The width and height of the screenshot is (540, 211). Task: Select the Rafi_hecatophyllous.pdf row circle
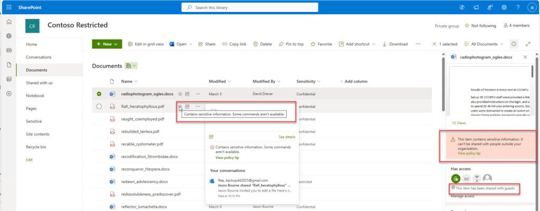[x=99, y=106]
